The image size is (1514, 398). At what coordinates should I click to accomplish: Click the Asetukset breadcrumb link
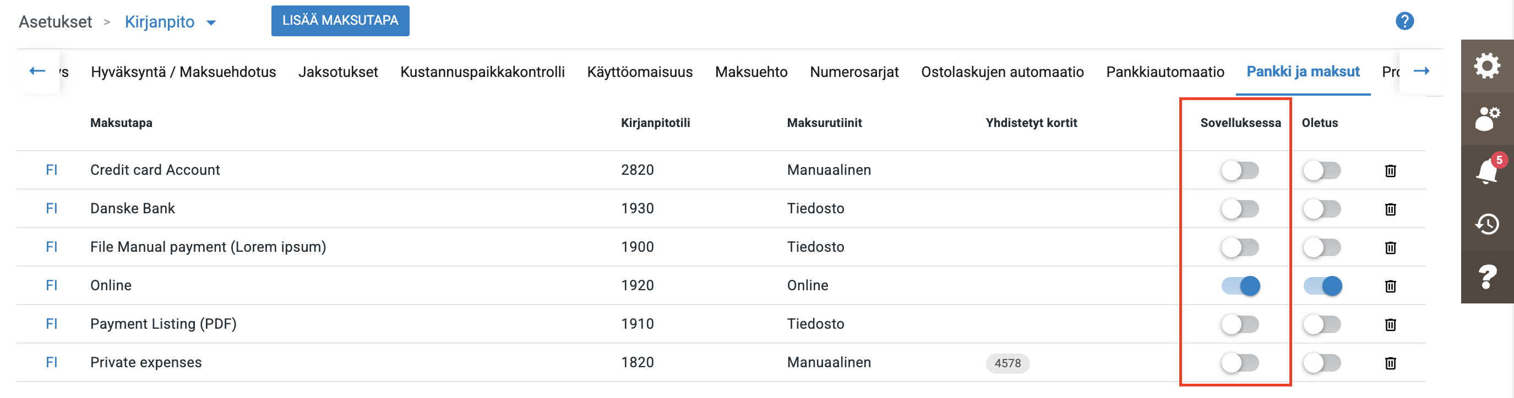point(55,22)
